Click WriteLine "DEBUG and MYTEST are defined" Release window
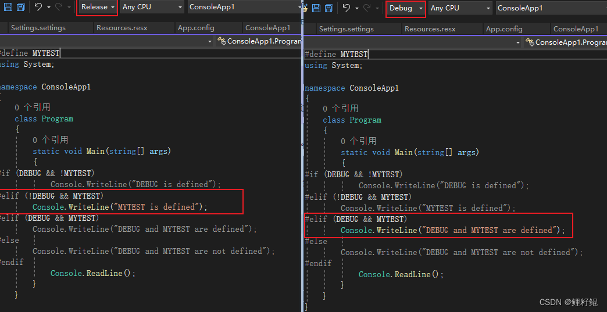 [145, 229]
